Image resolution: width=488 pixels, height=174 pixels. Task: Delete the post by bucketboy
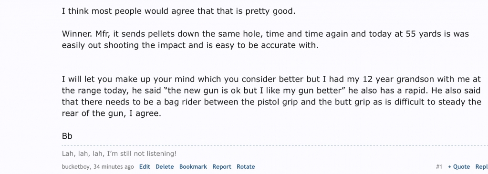(165, 166)
